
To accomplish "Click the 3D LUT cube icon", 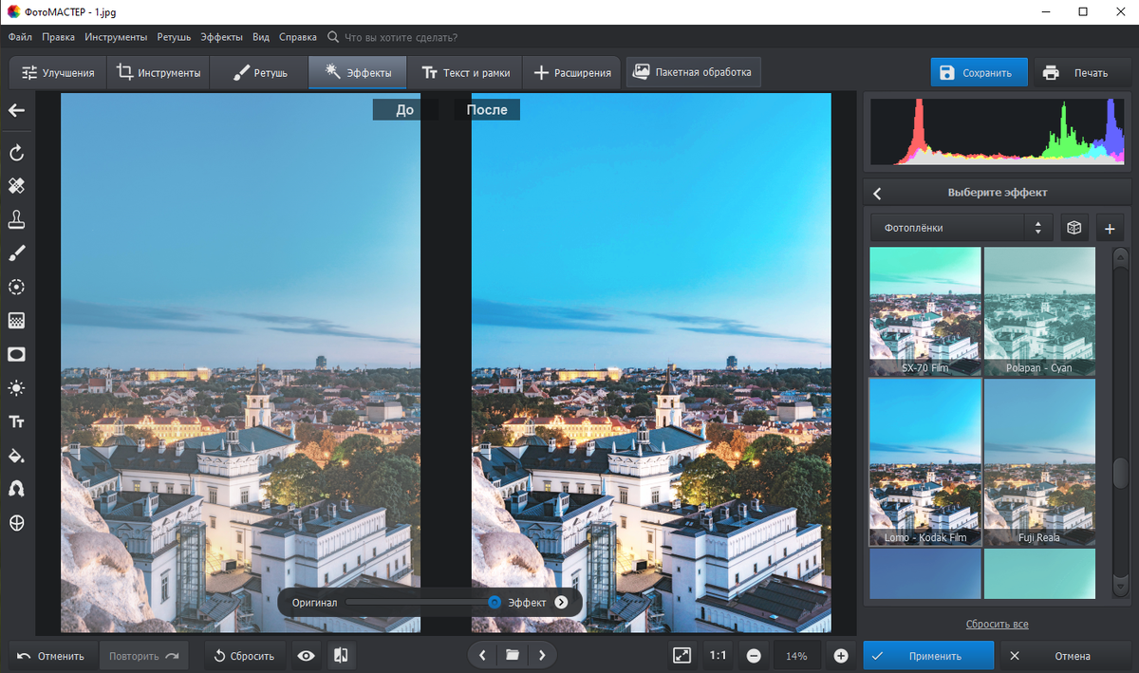I will (1074, 228).
